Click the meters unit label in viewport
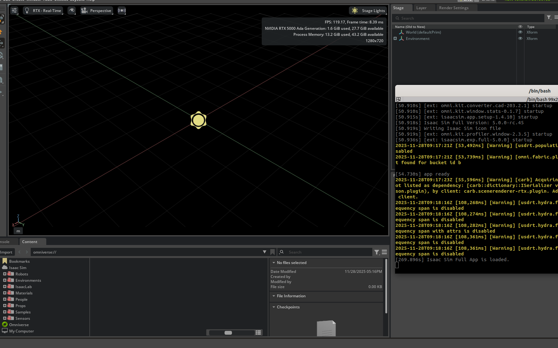Screen dimensions: 558x348 pyautogui.click(x=18, y=231)
